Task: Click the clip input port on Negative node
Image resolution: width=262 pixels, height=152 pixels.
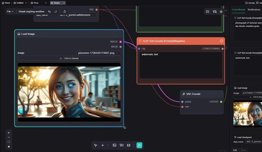Action: 139,49
